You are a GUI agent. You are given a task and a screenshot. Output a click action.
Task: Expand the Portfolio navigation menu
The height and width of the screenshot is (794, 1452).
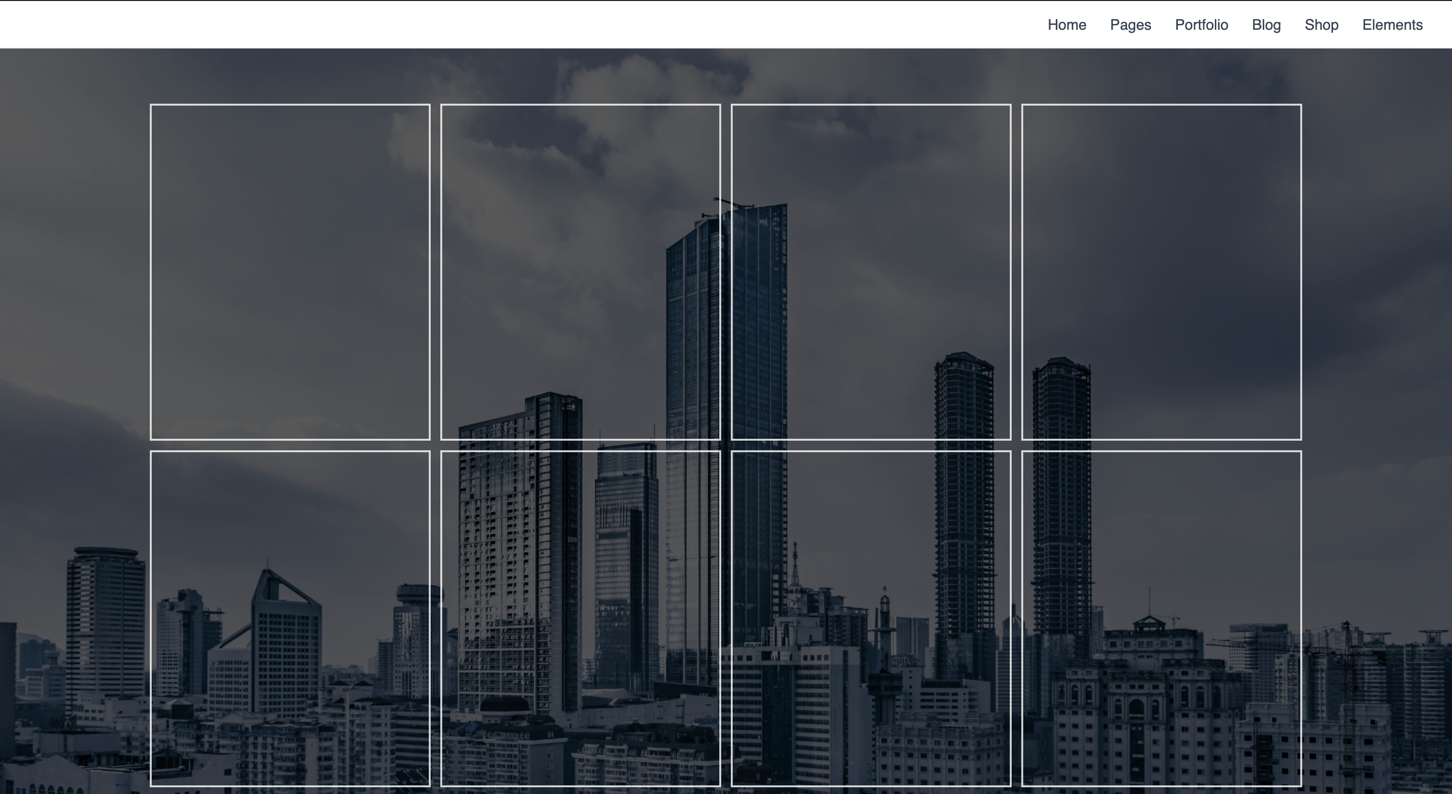[1202, 25]
